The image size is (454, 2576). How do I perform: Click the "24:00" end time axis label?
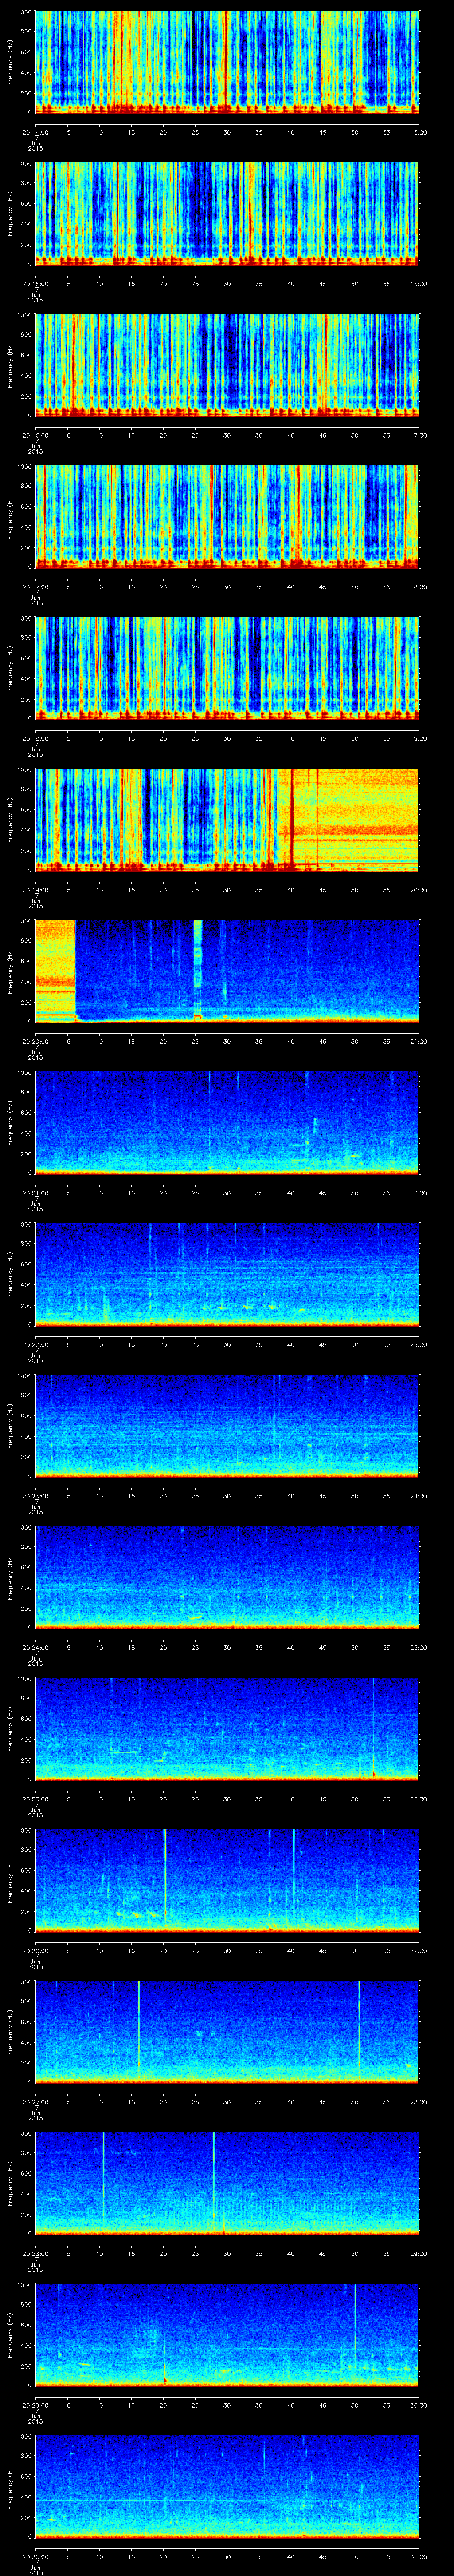(x=418, y=1496)
